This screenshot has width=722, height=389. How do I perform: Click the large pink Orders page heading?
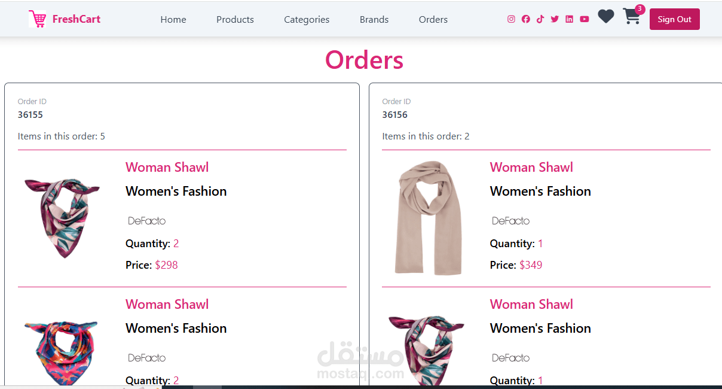(364, 60)
